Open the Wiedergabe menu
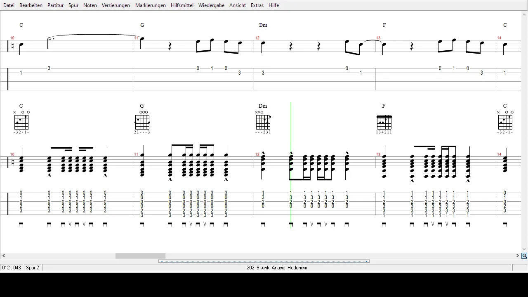This screenshot has width=528, height=297. pos(211,5)
